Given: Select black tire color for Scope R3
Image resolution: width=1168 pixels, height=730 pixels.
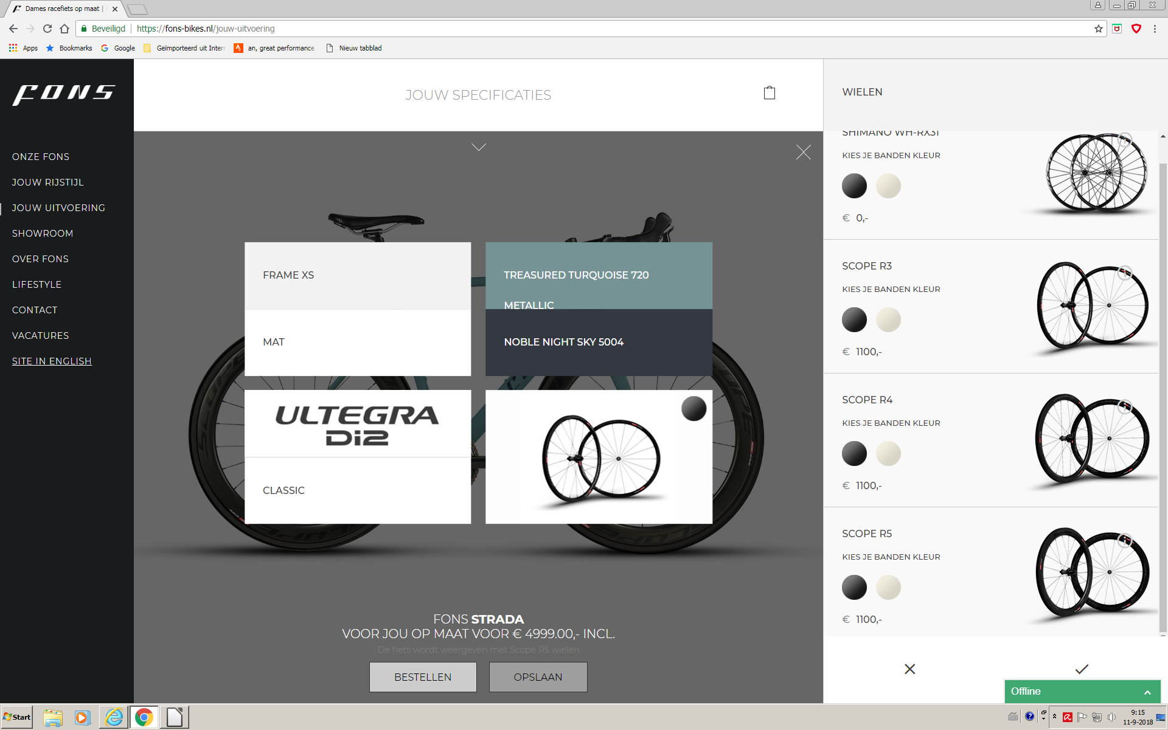Looking at the screenshot, I should [x=853, y=319].
